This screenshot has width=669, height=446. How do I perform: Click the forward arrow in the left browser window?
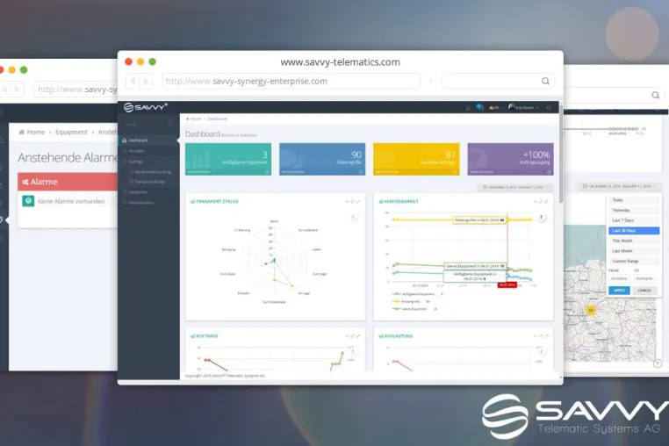tap(18, 89)
